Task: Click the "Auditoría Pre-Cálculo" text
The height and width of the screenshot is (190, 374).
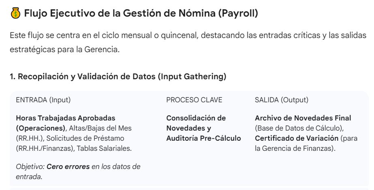Action: pyautogui.click(x=203, y=138)
